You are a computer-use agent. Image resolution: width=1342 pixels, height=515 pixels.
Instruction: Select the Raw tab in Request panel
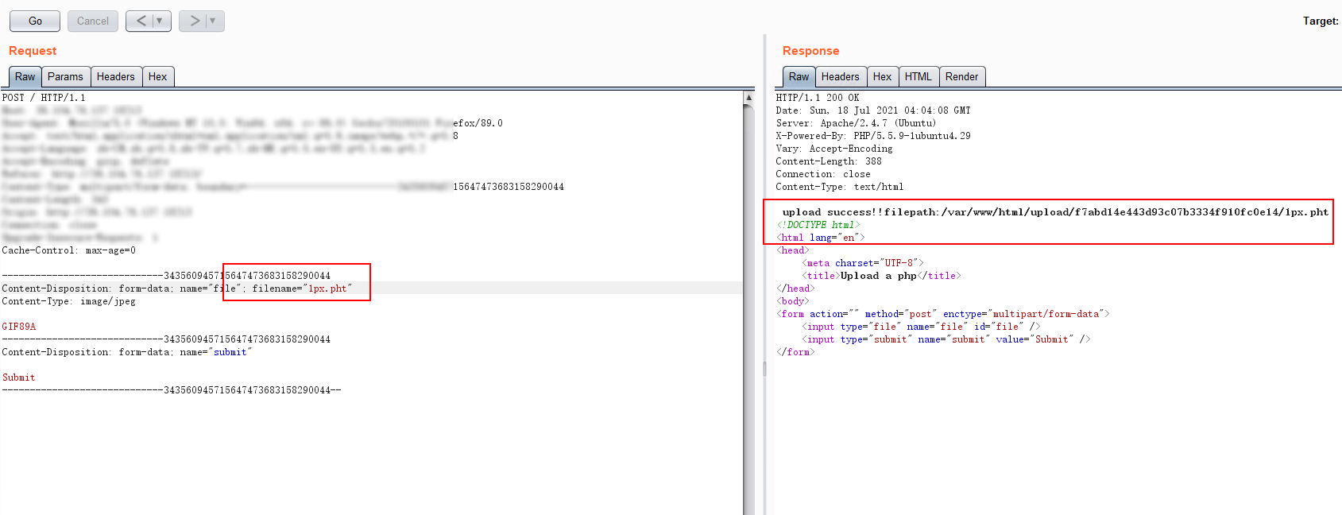[25, 76]
